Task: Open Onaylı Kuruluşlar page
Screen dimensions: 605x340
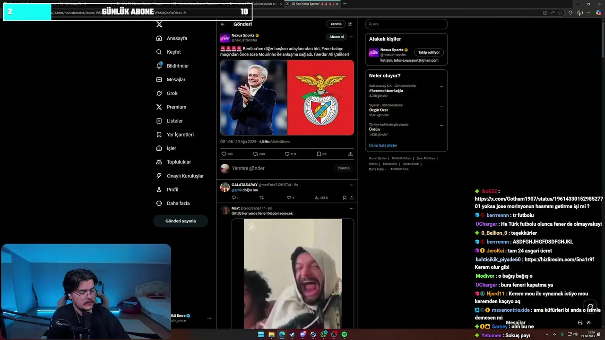Action: point(180,176)
